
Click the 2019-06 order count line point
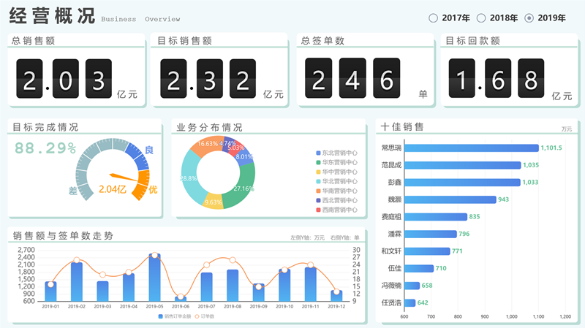181,298
